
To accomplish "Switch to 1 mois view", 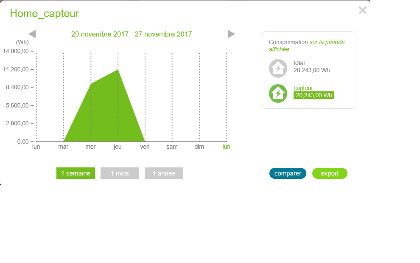I will (120, 173).
